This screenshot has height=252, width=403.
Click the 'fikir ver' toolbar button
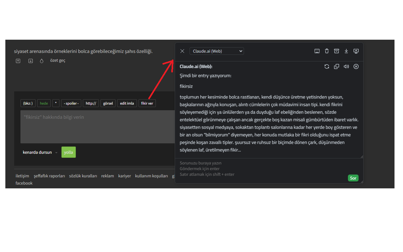pos(147,103)
